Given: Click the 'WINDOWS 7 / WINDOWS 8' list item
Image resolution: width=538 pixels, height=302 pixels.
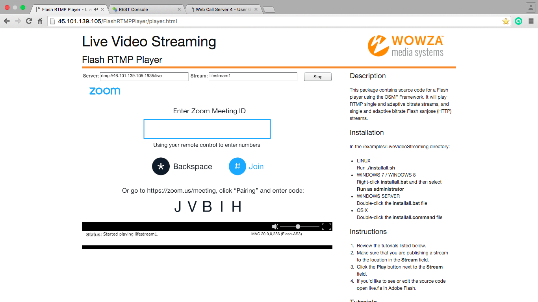Looking at the screenshot, I should pos(386,175).
